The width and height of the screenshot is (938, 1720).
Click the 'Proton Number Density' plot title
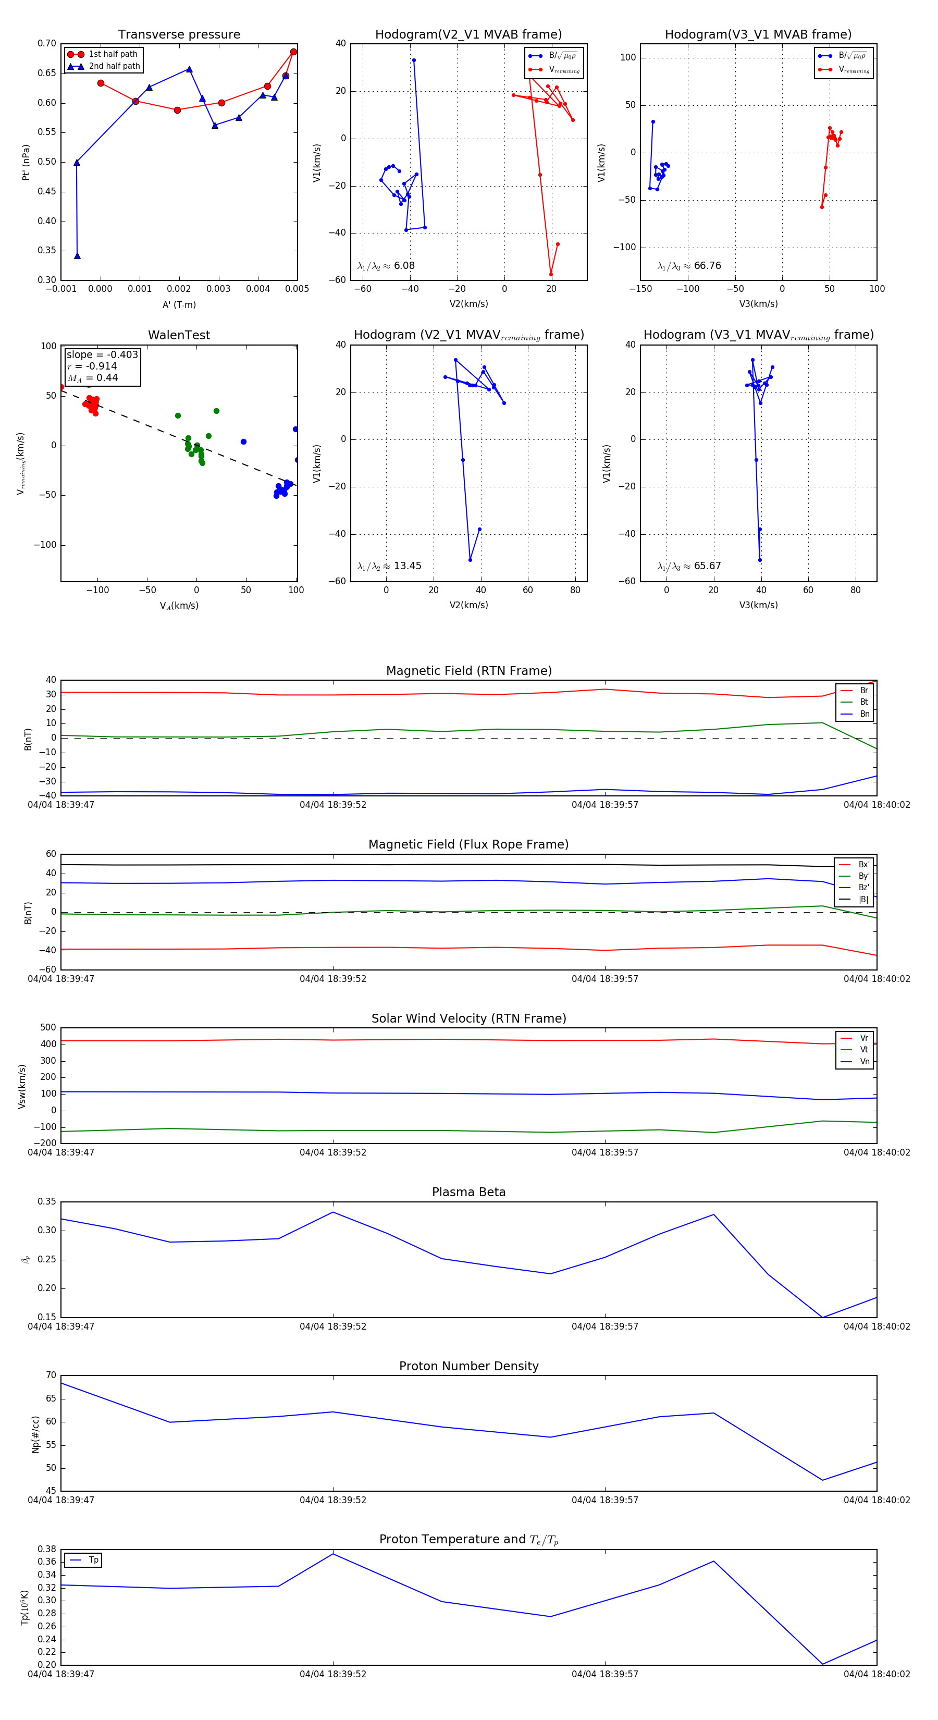point(468,1366)
